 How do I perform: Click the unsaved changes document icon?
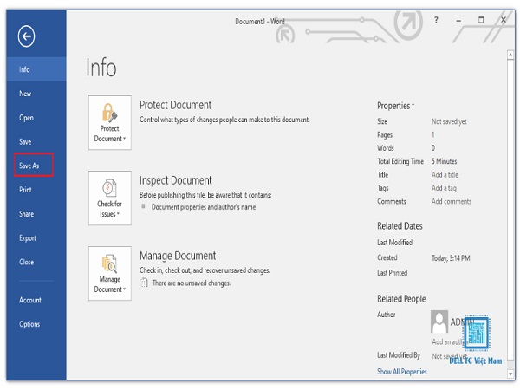tap(144, 283)
